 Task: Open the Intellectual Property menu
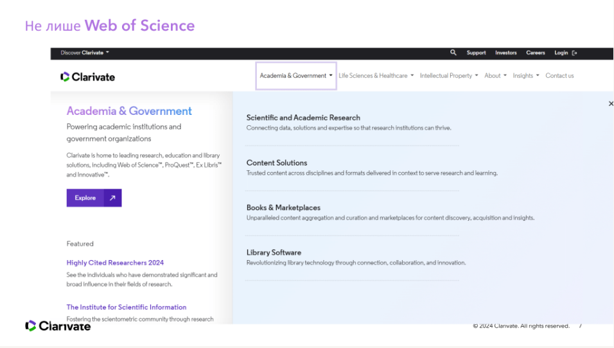point(449,76)
